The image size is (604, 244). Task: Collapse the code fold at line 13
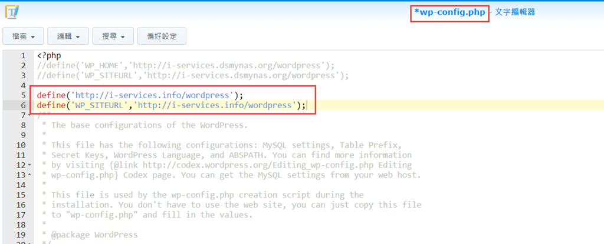pyautogui.click(x=29, y=175)
